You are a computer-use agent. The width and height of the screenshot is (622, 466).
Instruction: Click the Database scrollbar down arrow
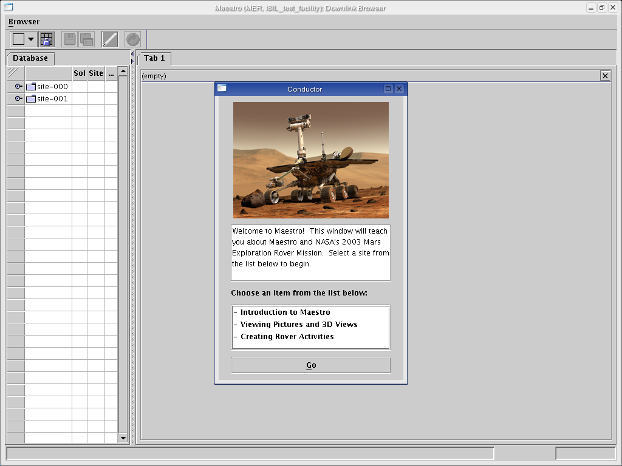click(123, 437)
